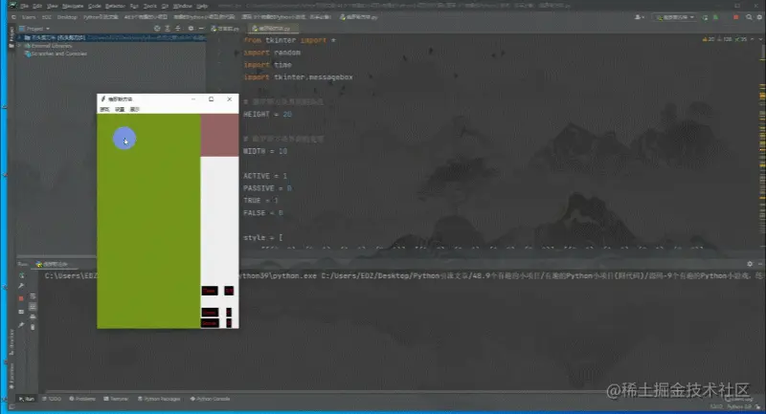Select the active second editor tab
This screenshot has width=766, height=414.
click(x=272, y=29)
